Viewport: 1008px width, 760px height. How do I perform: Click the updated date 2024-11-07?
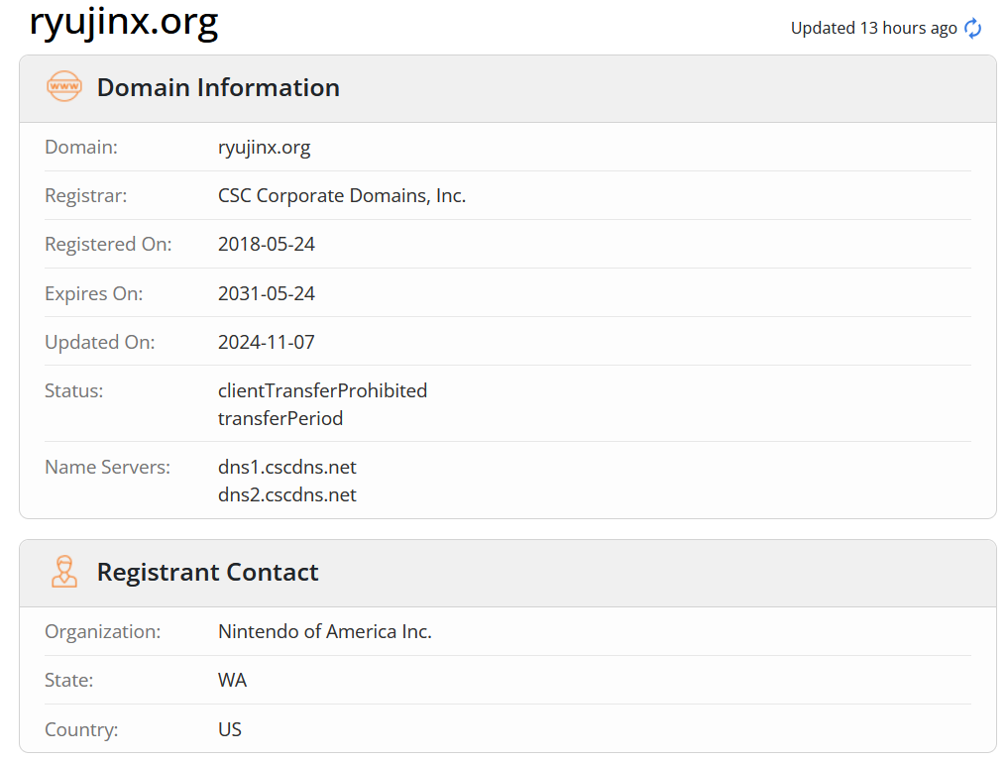pyautogui.click(x=267, y=342)
